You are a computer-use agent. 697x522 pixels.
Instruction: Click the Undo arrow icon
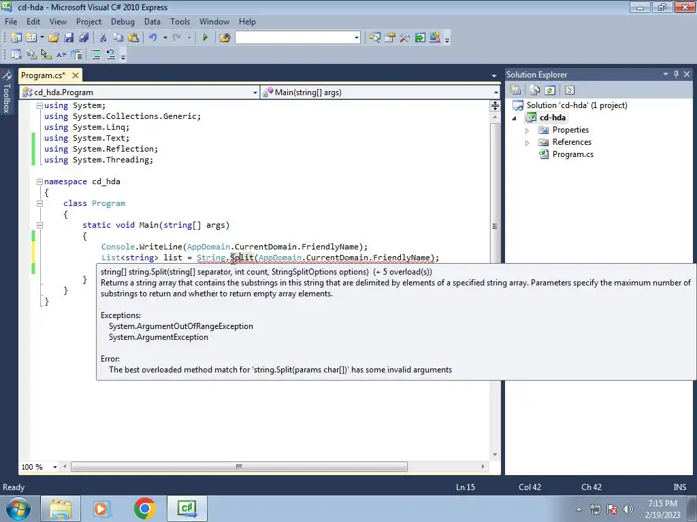pos(153,38)
